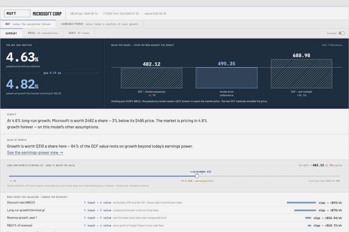Click the 4.82% market-implied growth value
The image size is (349, 232).
tap(22, 84)
